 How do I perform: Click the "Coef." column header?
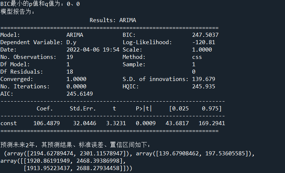45,109
